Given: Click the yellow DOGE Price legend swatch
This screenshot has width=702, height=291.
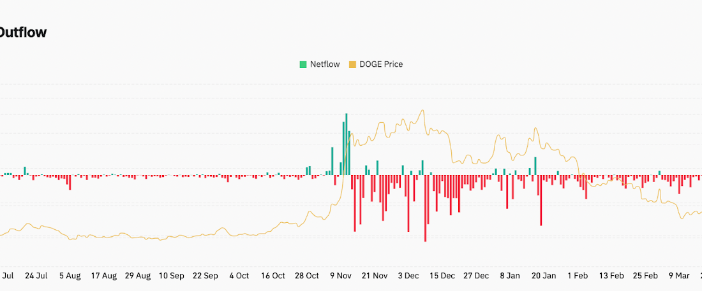Looking at the screenshot, I should (x=352, y=64).
